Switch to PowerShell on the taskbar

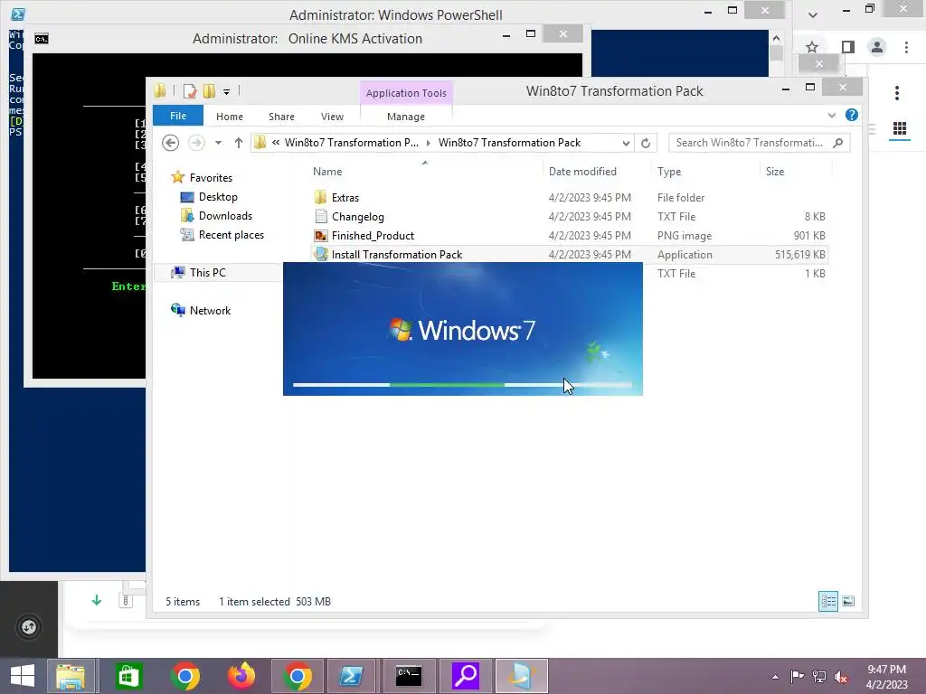352,676
